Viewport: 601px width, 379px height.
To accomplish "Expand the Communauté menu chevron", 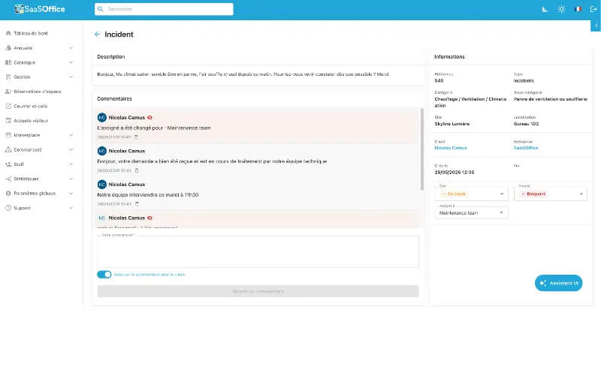I will [x=71, y=149].
